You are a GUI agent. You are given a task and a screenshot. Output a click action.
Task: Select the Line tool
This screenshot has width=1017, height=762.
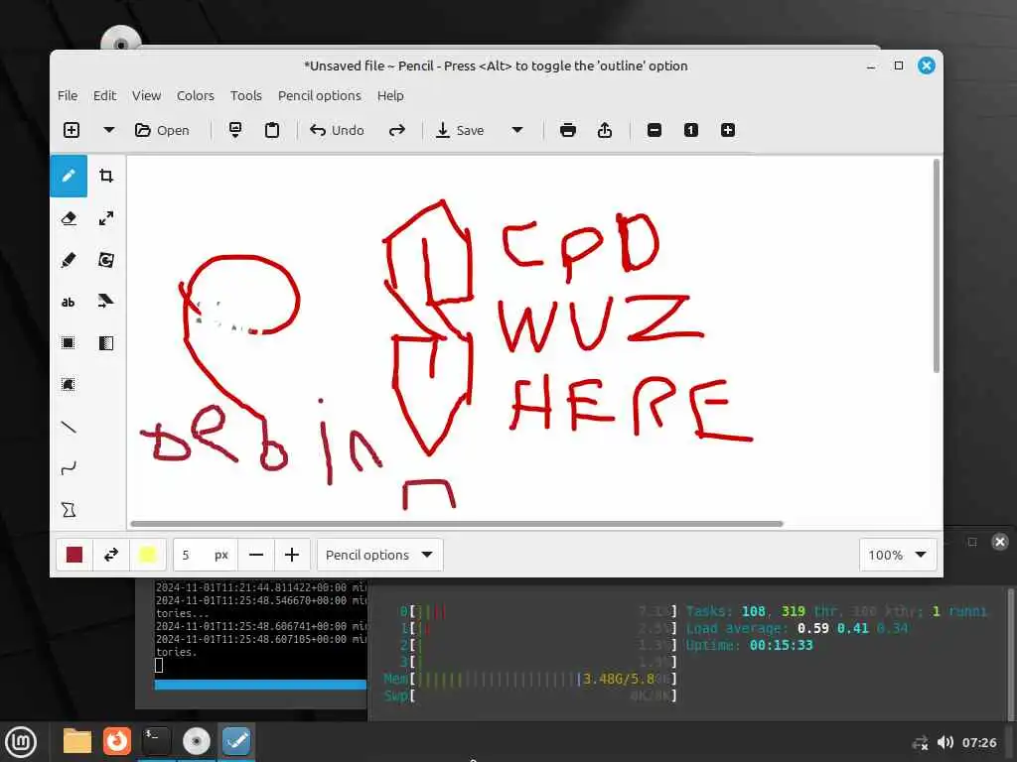(x=69, y=427)
